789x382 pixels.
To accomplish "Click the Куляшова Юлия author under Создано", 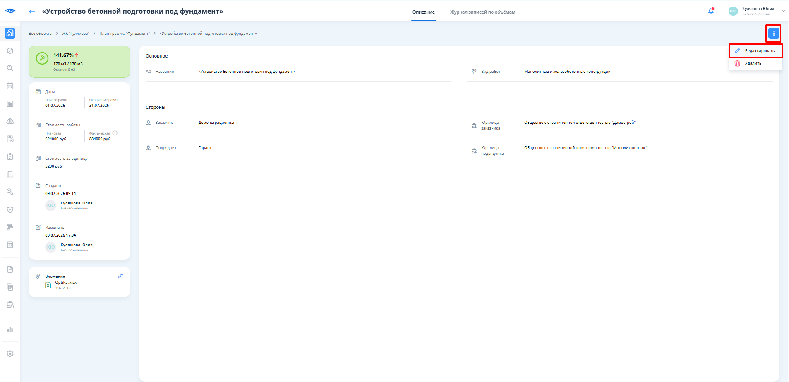I will (x=77, y=203).
